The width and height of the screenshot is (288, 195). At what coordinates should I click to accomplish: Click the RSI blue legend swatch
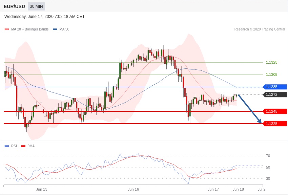click(7, 146)
